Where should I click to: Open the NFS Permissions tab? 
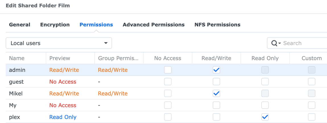pos(217,25)
